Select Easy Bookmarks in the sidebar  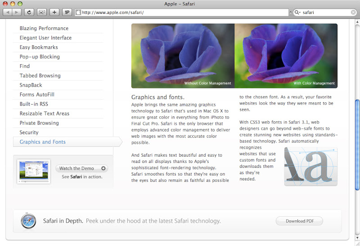[x=39, y=47]
